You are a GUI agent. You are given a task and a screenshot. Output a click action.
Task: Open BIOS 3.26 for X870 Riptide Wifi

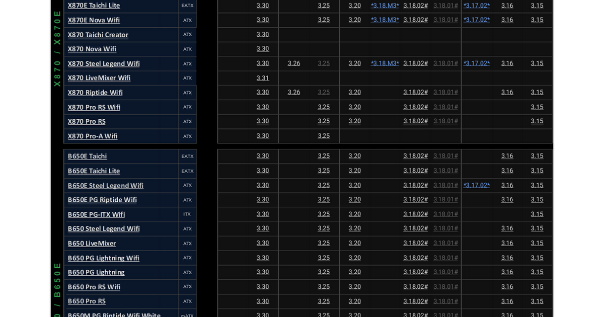(294, 92)
